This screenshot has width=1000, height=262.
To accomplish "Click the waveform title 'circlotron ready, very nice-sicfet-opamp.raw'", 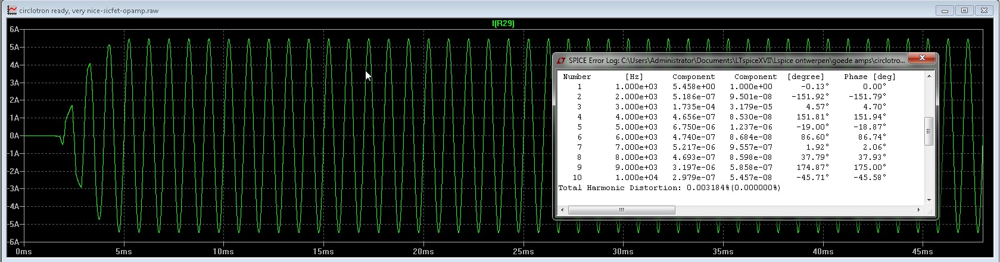I will [x=89, y=11].
